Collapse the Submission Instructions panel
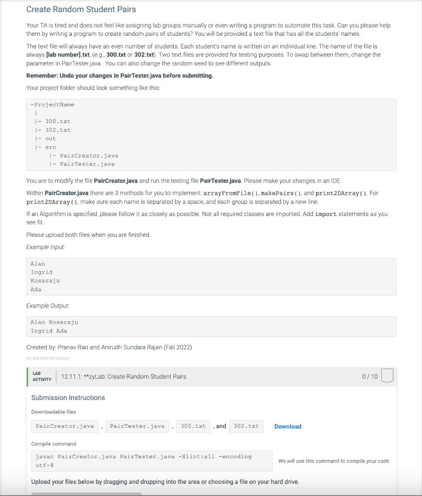The image size is (422, 496). click(68, 397)
